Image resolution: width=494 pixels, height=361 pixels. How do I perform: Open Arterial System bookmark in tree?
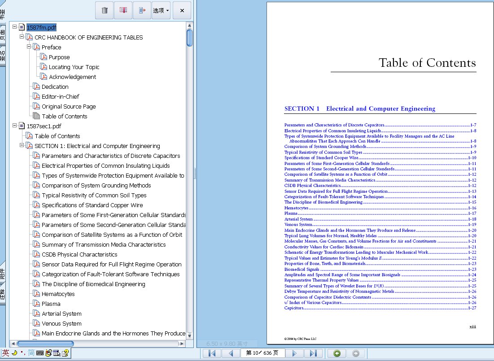(62, 314)
